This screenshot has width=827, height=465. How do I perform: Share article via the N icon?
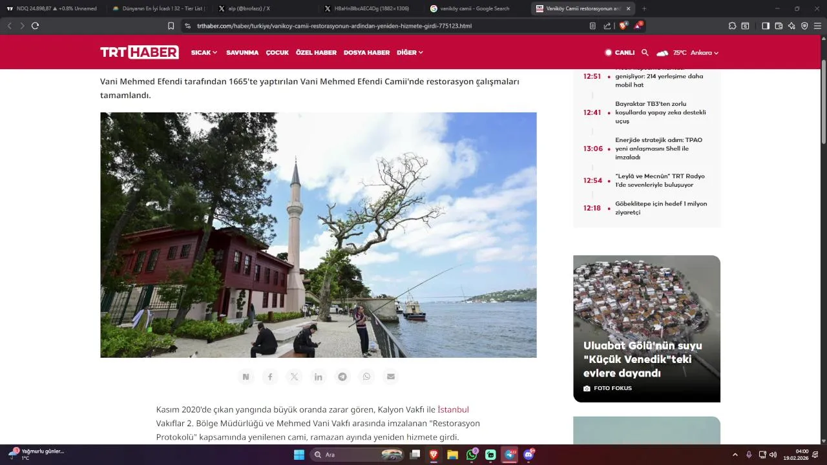point(246,377)
